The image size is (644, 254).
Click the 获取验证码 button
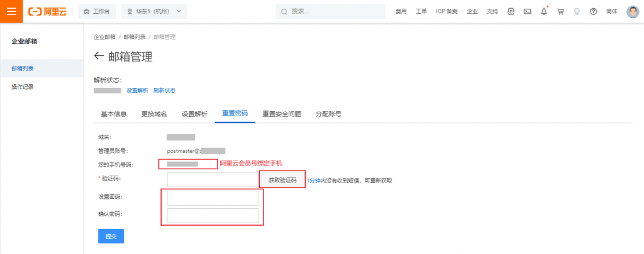pos(282,180)
